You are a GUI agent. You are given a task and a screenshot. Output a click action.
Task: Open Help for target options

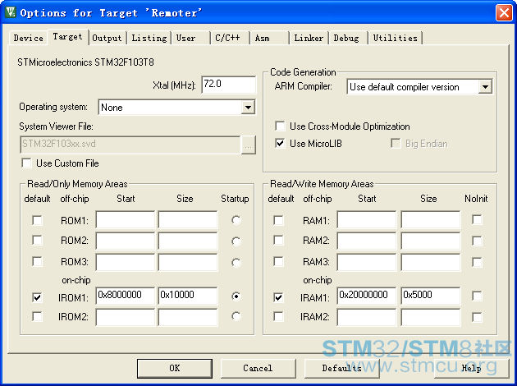click(472, 368)
